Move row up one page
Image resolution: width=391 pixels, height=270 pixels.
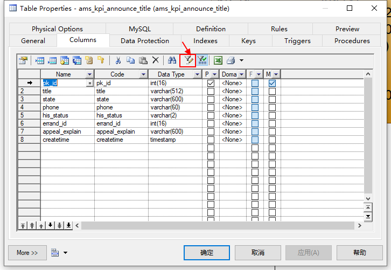[32, 226]
